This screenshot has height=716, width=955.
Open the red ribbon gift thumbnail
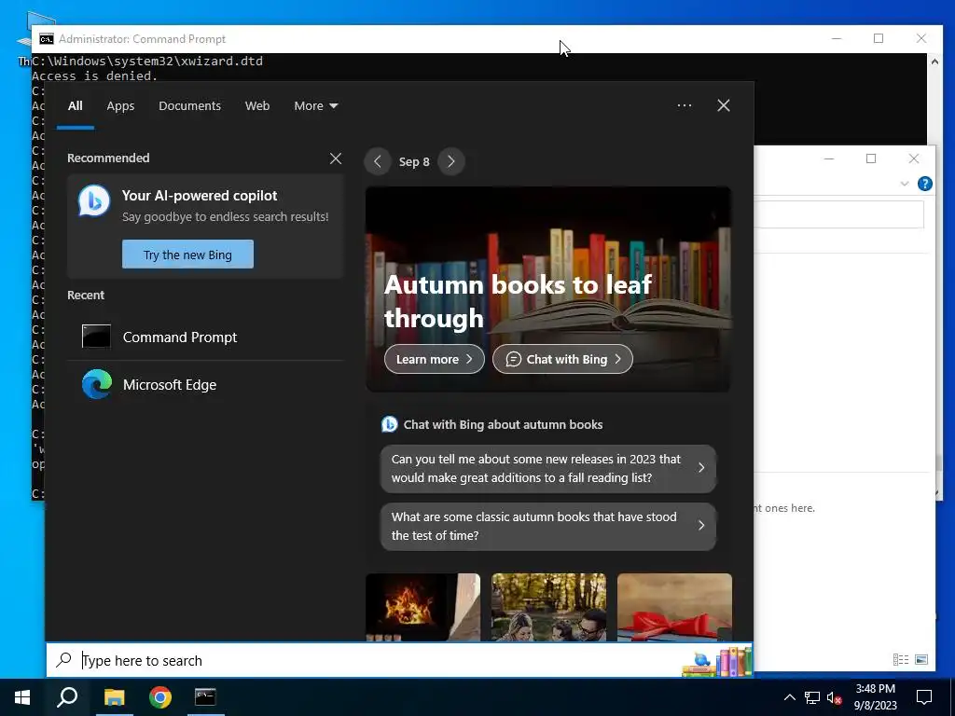(x=674, y=607)
